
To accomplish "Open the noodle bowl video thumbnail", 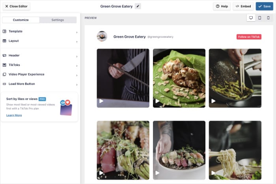I will pos(235,150).
